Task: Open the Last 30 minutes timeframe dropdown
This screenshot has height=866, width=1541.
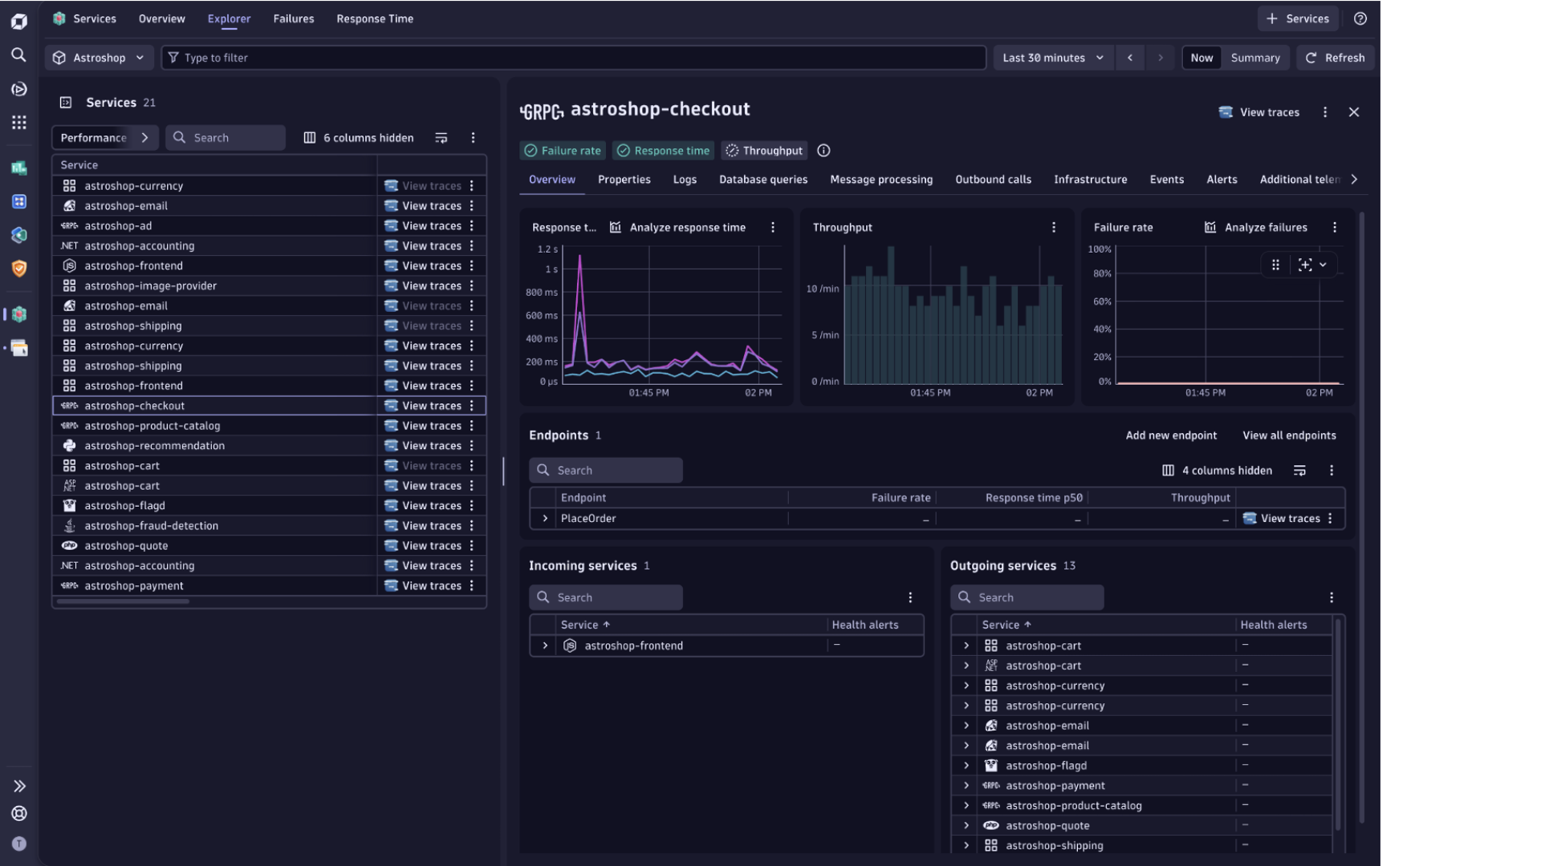Action: click(1053, 57)
